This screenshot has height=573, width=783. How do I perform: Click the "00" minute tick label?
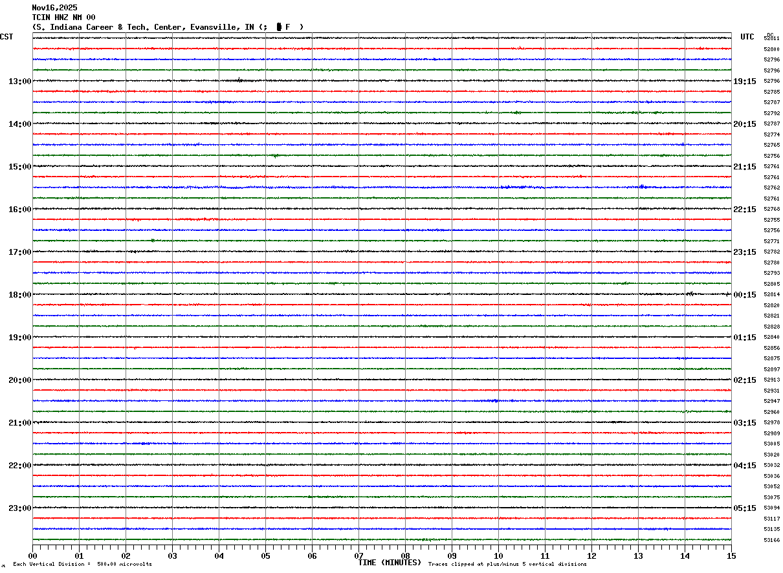click(32, 556)
